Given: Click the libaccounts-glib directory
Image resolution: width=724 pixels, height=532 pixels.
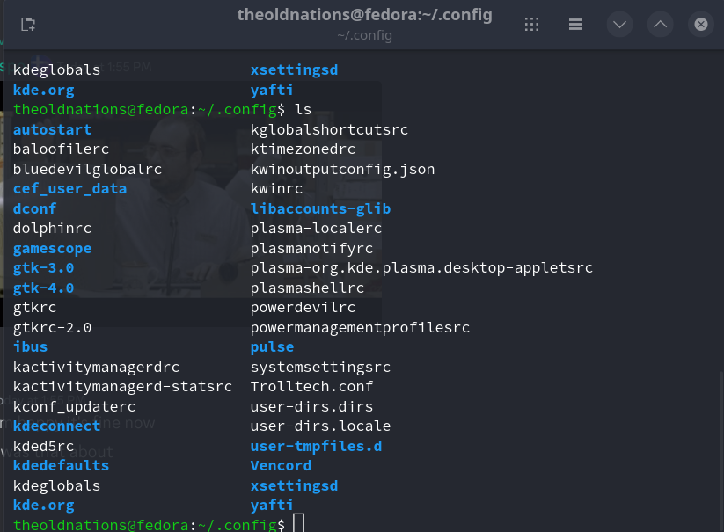Looking at the screenshot, I should [320, 208].
